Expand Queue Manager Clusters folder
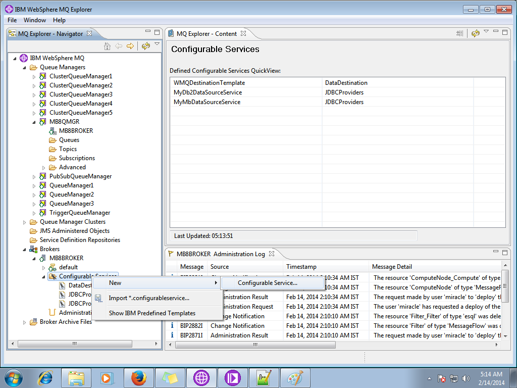 click(x=24, y=222)
